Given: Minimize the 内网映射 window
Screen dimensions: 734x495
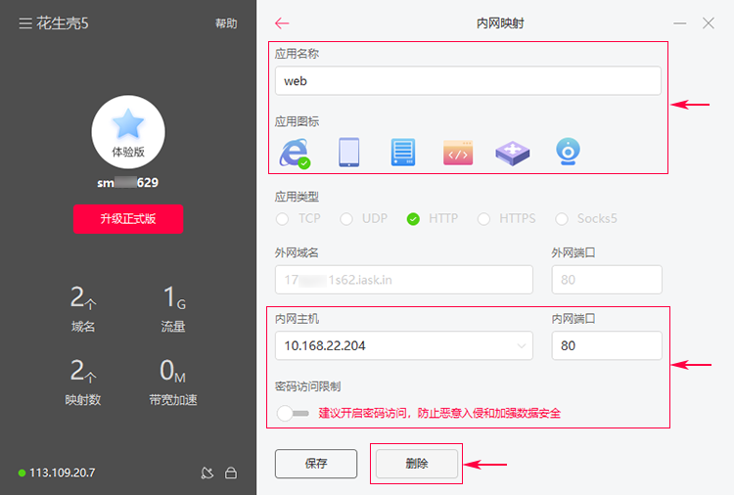Looking at the screenshot, I should tap(680, 23).
